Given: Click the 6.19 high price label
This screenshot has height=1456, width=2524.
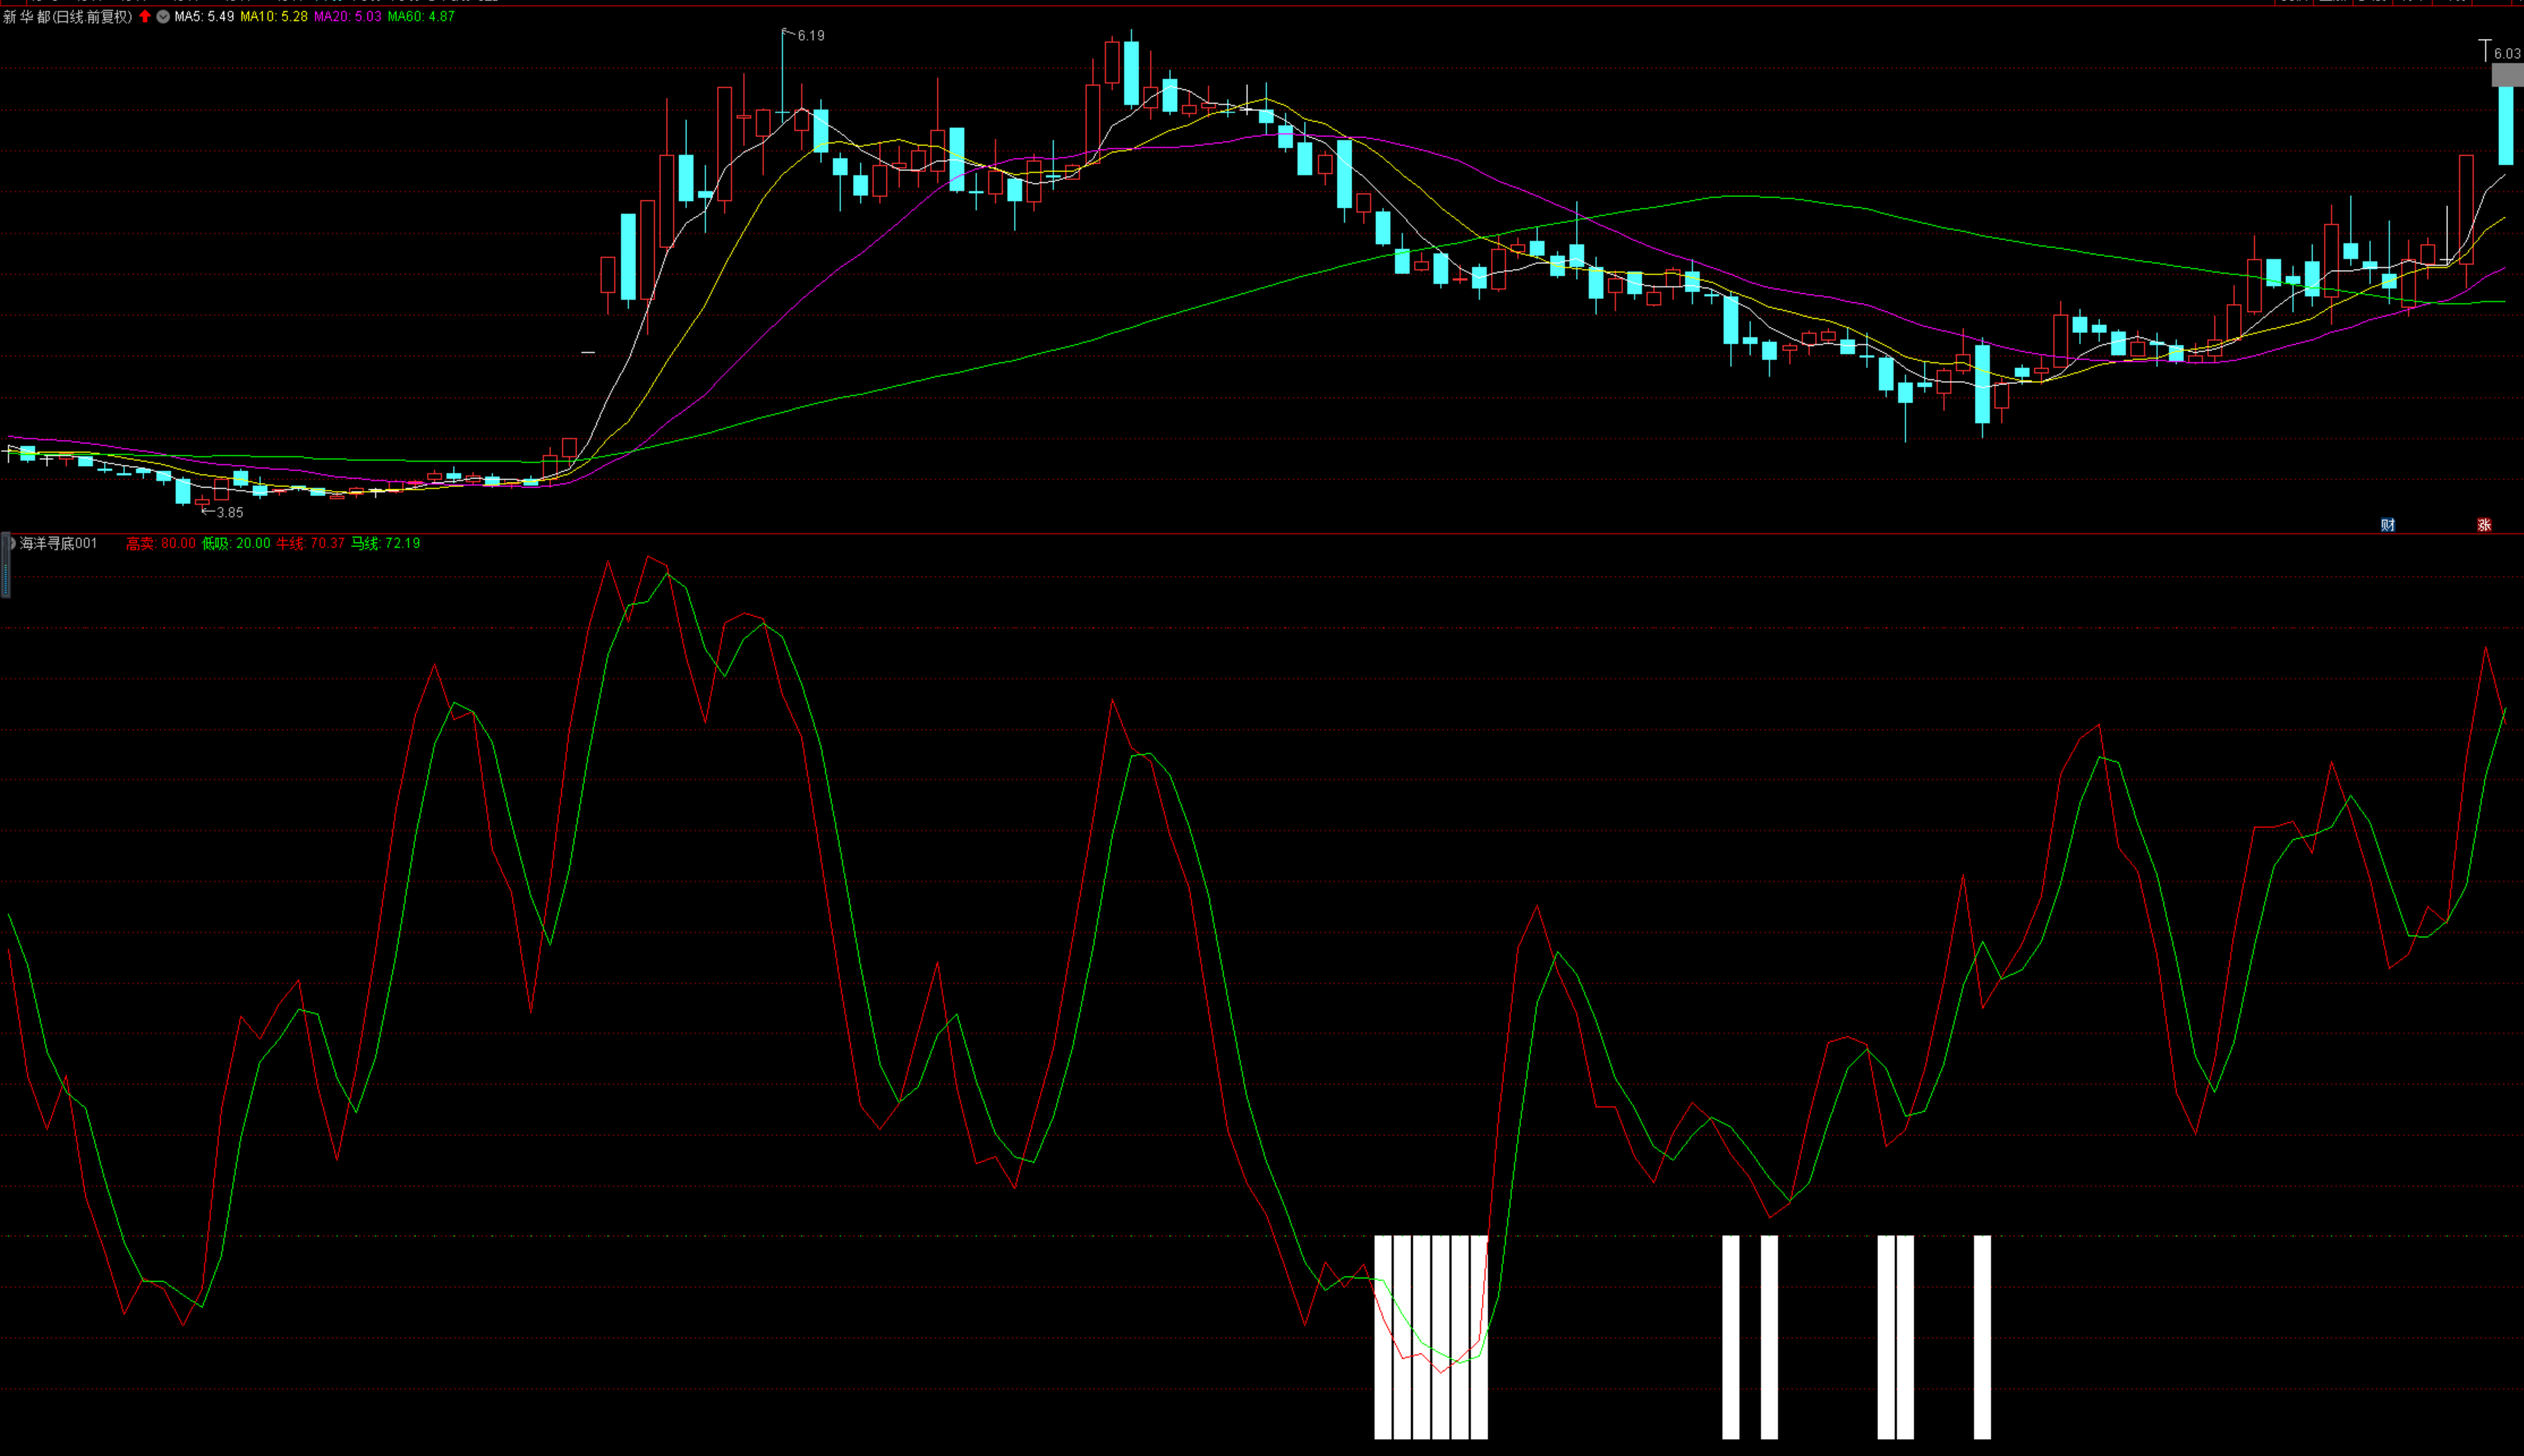Looking at the screenshot, I should pos(811,36).
